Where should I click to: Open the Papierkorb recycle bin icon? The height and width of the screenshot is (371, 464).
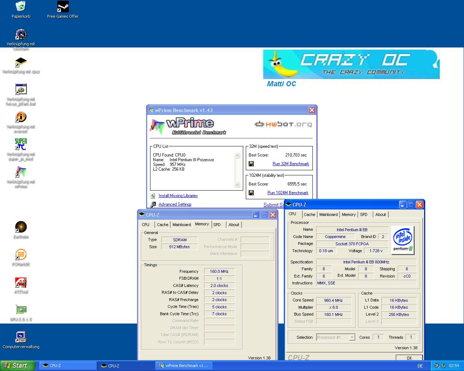(21, 7)
